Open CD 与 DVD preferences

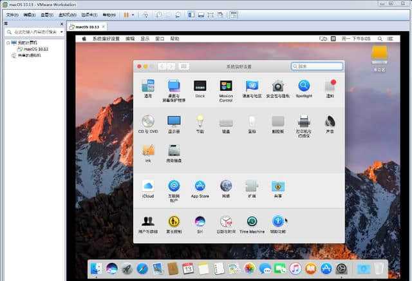[x=148, y=124]
